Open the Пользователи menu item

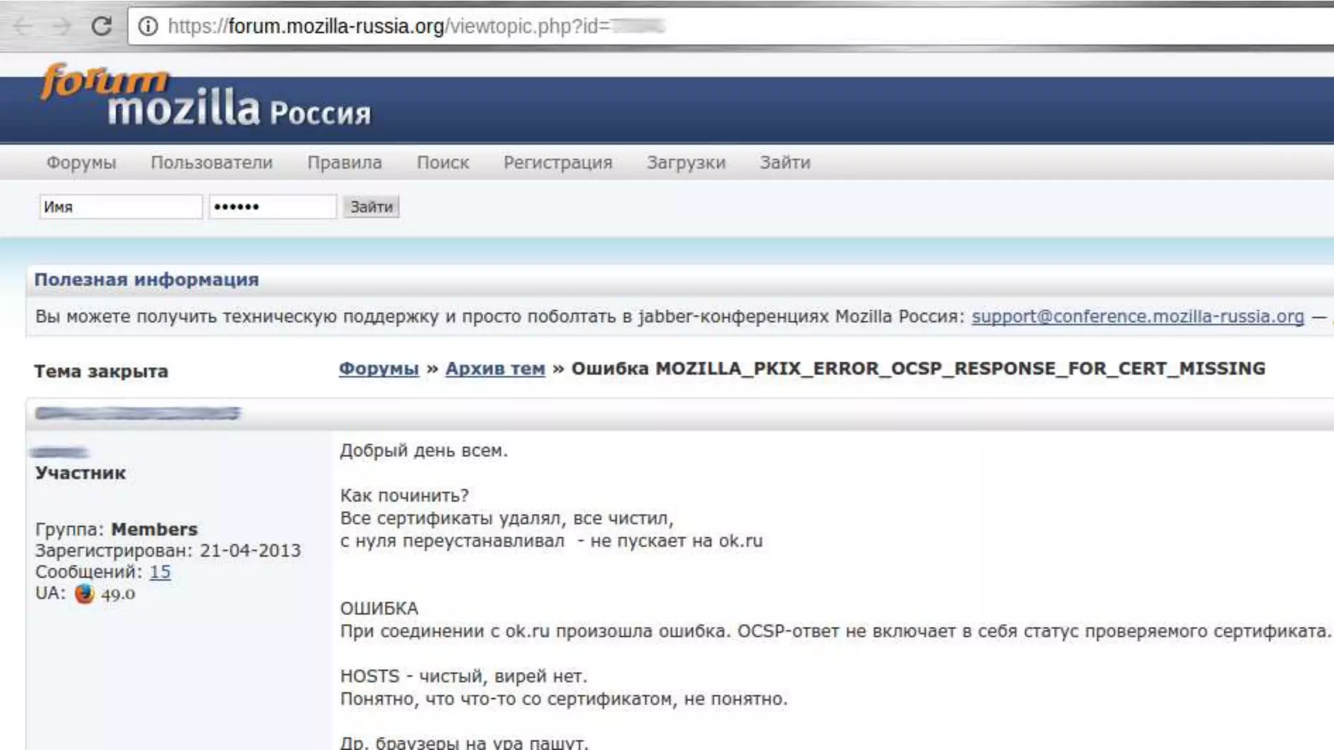(212, 162)
